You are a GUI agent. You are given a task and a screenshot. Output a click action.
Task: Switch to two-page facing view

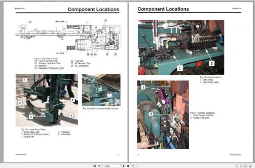[x=246, y=166]
